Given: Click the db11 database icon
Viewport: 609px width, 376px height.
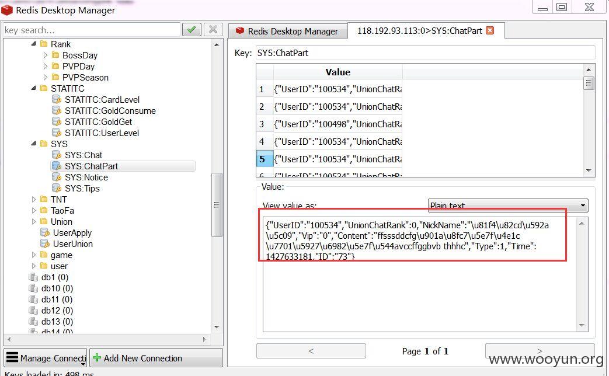Looking at the screenshot, I should 33,300.
